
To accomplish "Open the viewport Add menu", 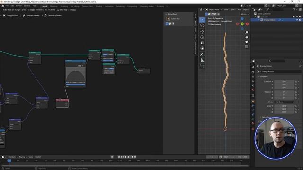I will pos(239,9).
